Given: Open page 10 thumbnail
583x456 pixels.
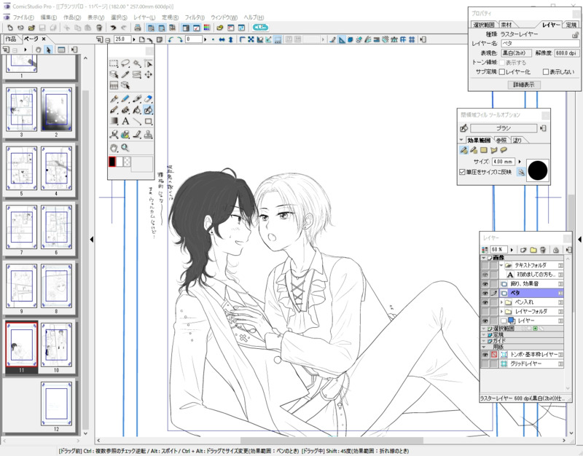Looking at the screenshot, I should (x=56, y=345).
